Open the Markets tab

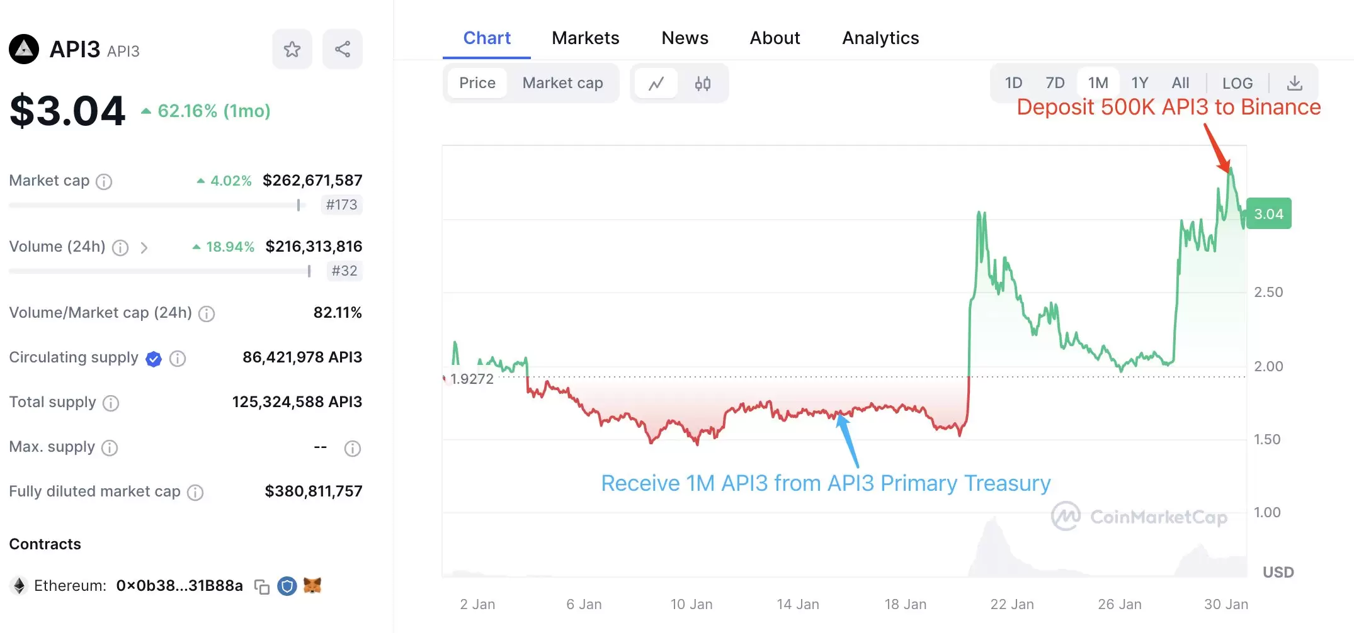pos(585,38)
